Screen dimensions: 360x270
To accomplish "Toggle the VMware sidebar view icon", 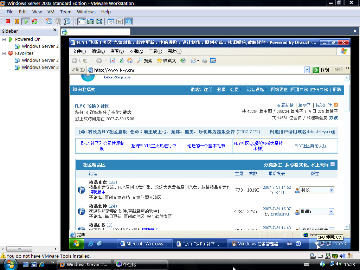I will (82, 21).
